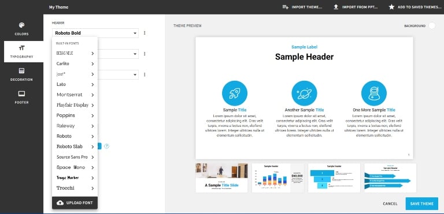The width and height of the screenshot is (444, 214).
Task: Click the Save Theme button
Action: 421,204
